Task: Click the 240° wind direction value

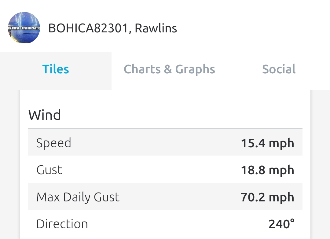Action: 281,224
